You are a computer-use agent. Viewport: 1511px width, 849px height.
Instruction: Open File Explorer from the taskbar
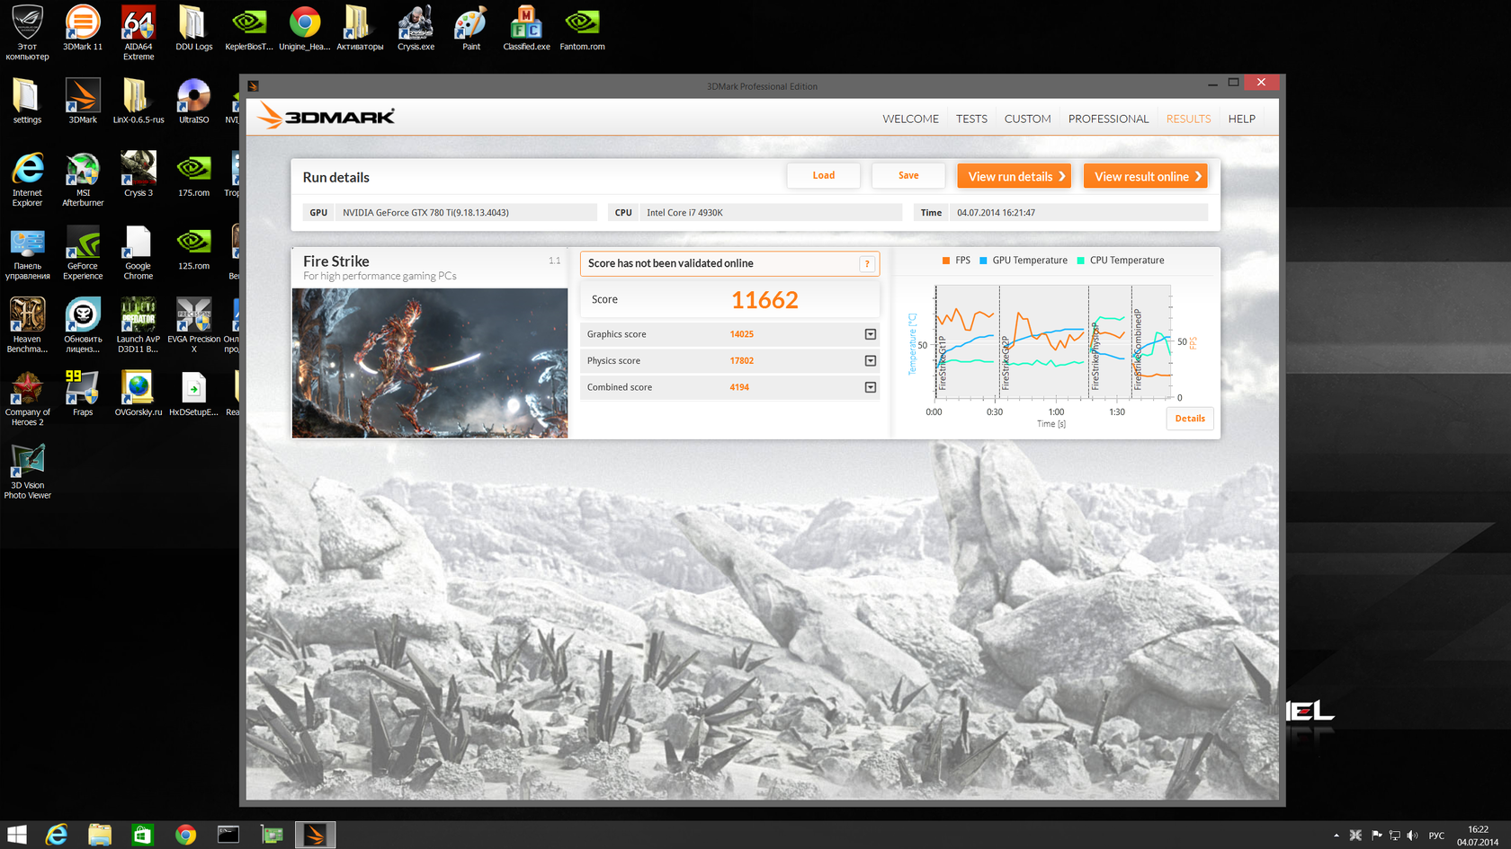click(x=99, y=835)
